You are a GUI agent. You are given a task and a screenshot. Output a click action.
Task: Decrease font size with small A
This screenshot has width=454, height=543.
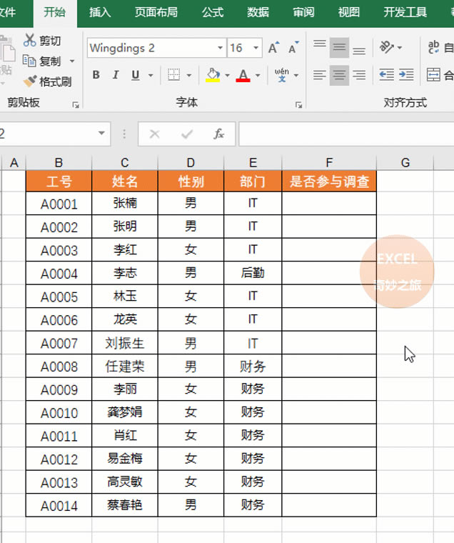pyautogui.click(x=293, y=48)
